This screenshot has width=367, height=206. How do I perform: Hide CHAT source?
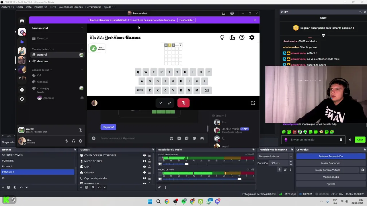click(x=145, y=167)
